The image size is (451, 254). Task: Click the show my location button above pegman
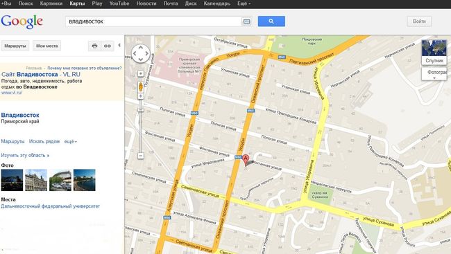point(141,74)
